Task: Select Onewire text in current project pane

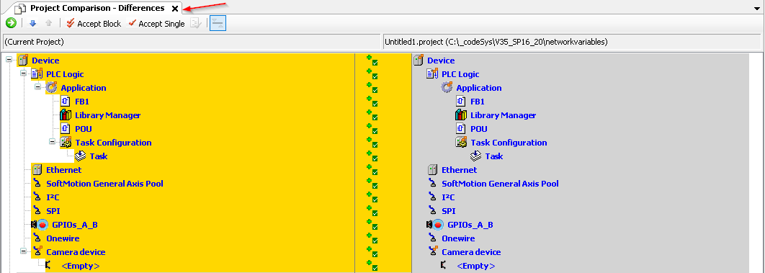Action: click(x=63, y=238)
